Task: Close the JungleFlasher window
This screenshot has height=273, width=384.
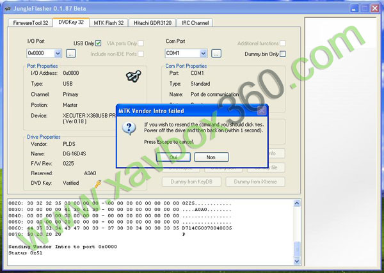Action: 375,8
